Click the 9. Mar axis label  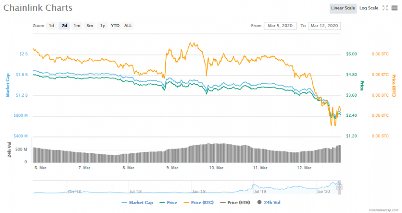tap(172, 168)
